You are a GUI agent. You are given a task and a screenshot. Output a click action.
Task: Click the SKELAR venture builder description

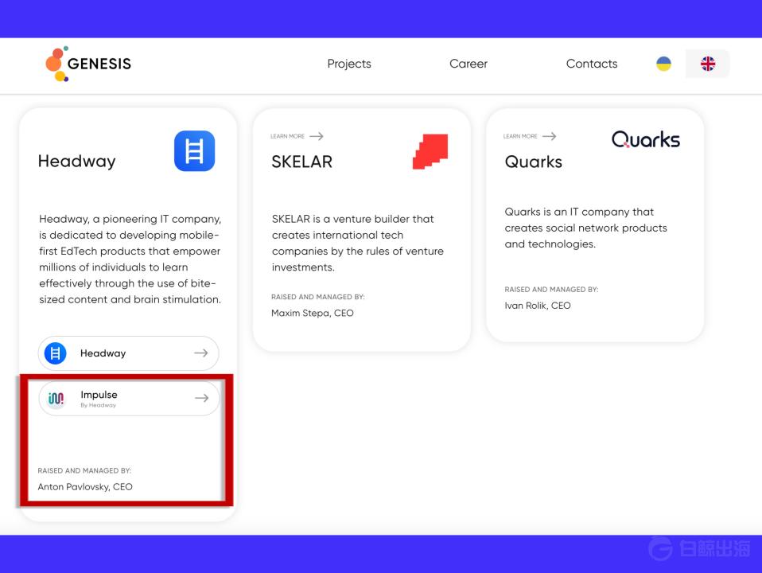click(x=358, y=244)
